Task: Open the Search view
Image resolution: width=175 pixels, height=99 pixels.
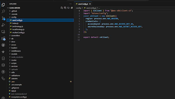Action: pos(3,11)
